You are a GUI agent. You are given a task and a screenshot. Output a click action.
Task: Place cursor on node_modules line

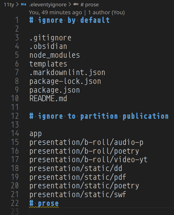[54, 55]
